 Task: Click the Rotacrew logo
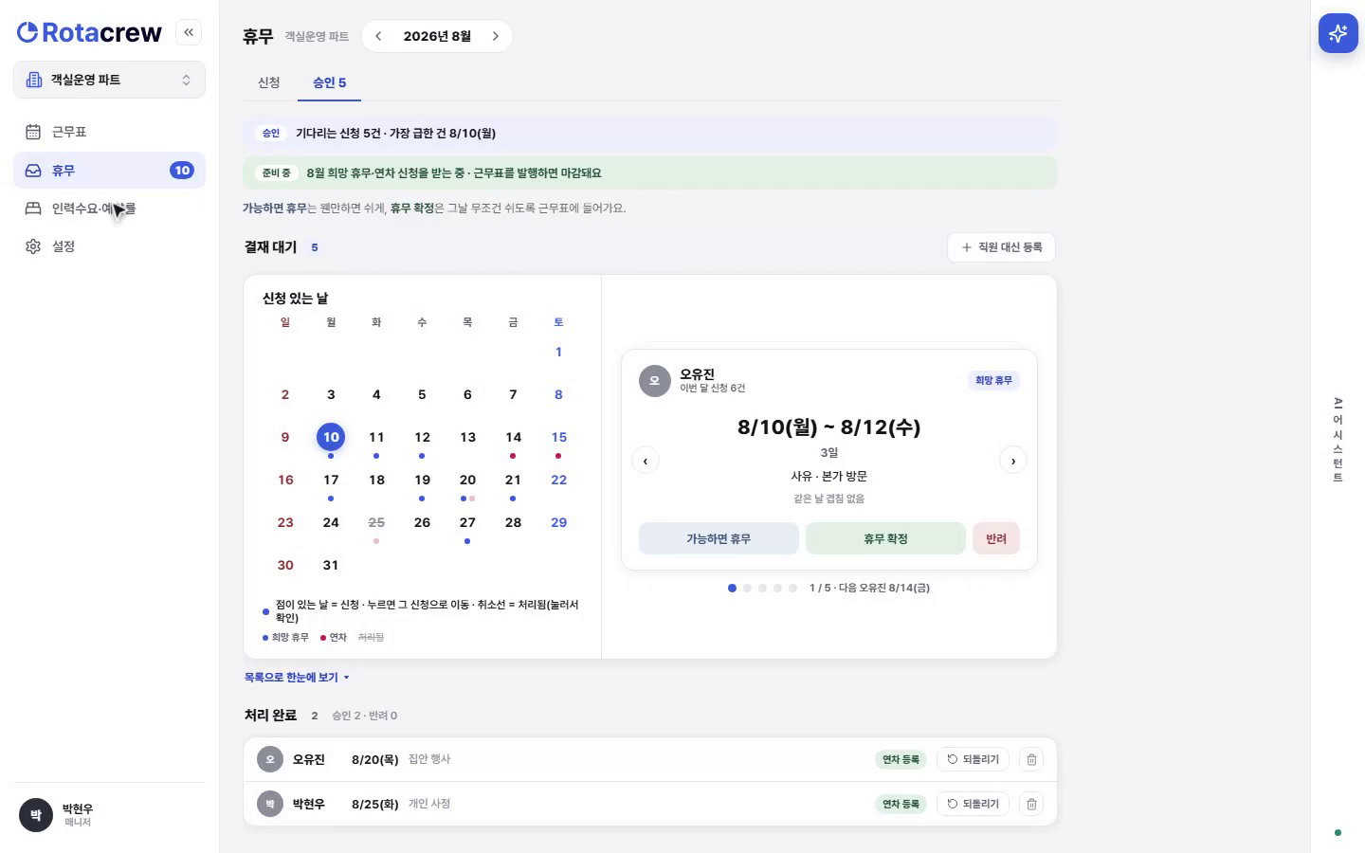(x=89, y=32)
